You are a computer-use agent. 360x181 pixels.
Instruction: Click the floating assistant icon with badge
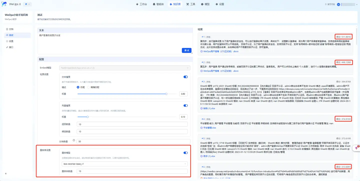[357, 148]
